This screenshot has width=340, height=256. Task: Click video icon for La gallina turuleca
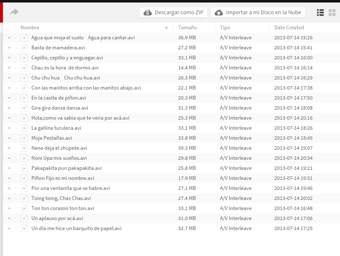click(x=24, y=128)
